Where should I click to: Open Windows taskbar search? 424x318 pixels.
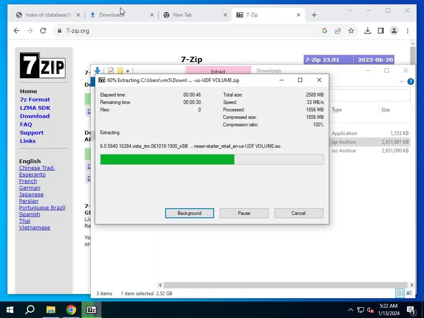click(x=30, y=310)
